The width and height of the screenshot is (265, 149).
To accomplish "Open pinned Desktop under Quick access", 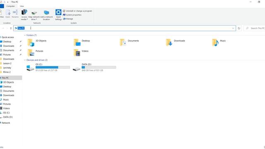I will [x=7, y=41].
